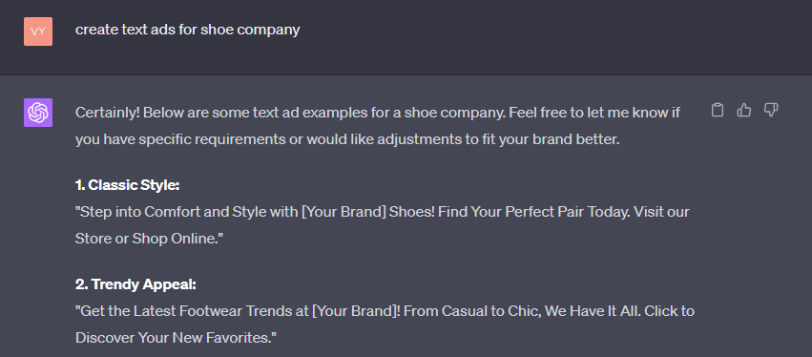
Task: Click 'Find Your Perfect Pair Today' sentence
Action: click(534, 212)
